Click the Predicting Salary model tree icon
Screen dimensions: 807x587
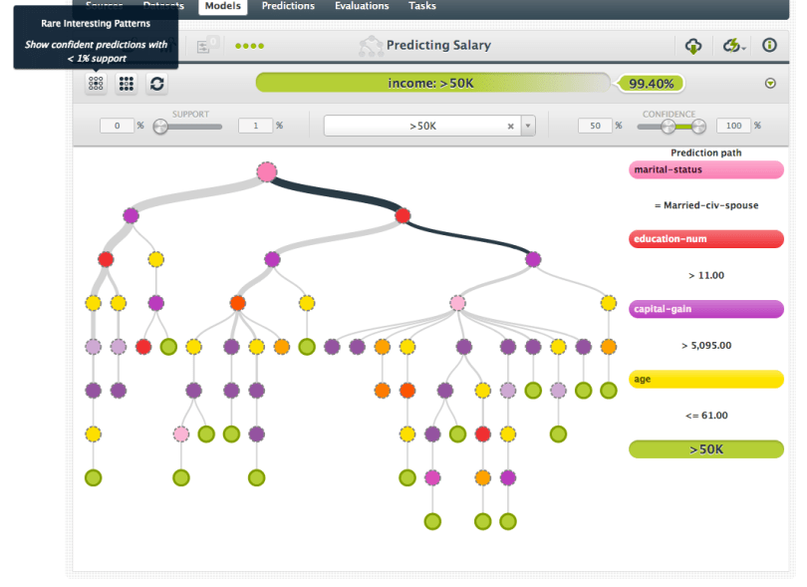coord(371,46)
